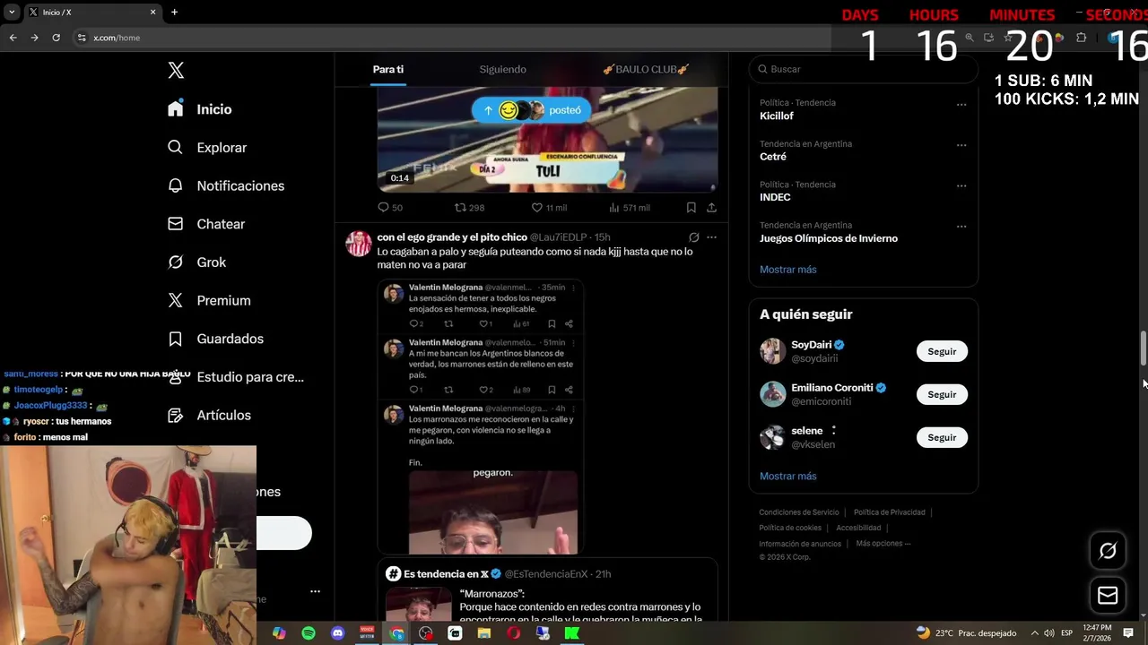Screen dimensions: 1148x645
Task: Open Chatear envelope icon
Action: point(176,224)
